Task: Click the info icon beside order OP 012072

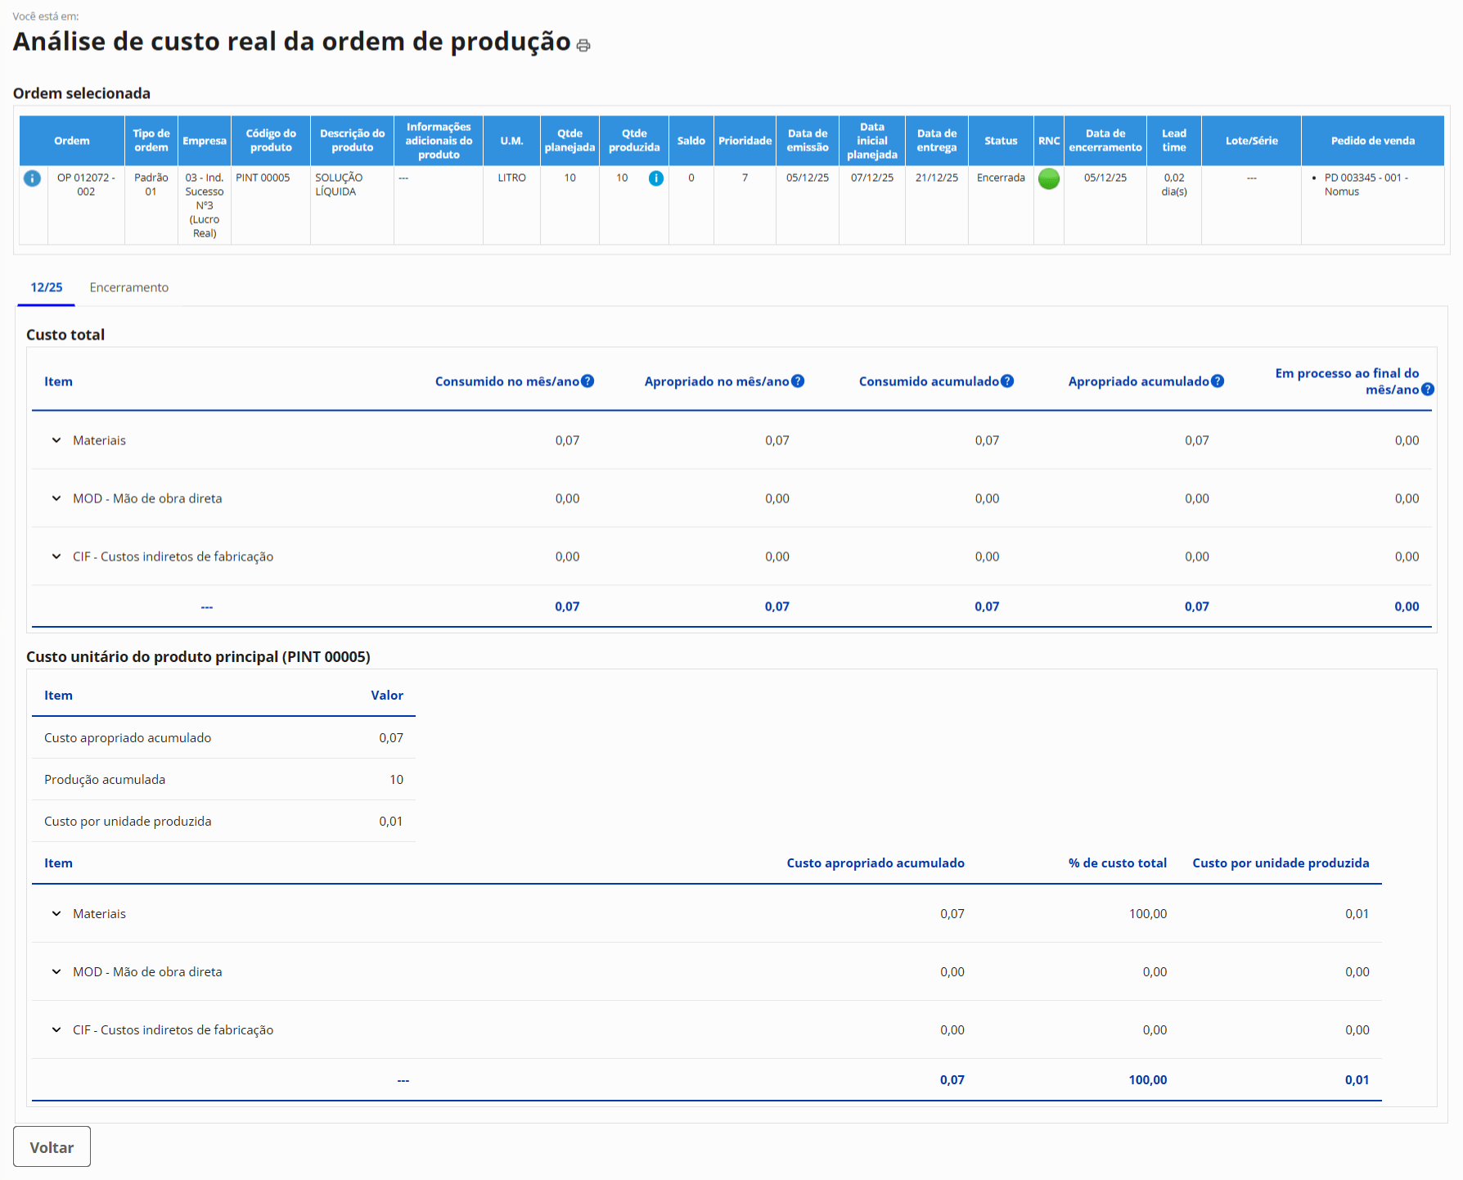Action: [x=32, y=178]
